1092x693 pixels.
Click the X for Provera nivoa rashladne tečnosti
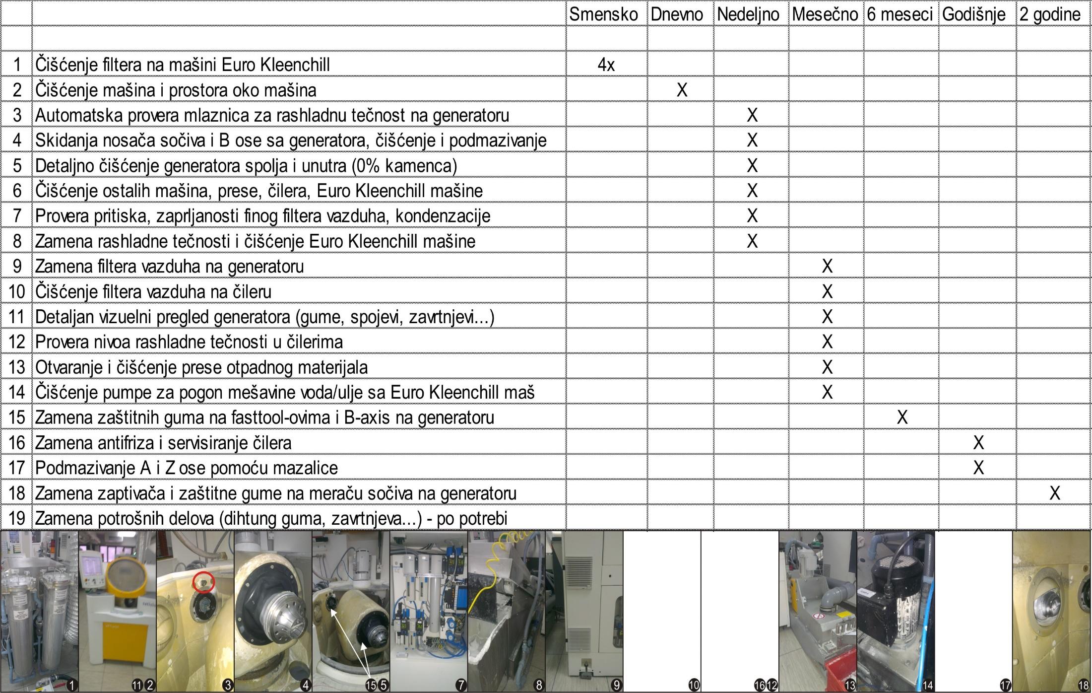(827, 342)
